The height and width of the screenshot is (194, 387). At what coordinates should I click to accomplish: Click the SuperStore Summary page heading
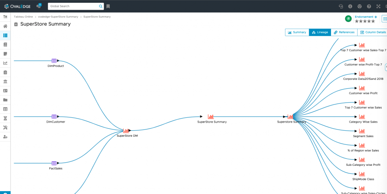[x=46, y=24]
